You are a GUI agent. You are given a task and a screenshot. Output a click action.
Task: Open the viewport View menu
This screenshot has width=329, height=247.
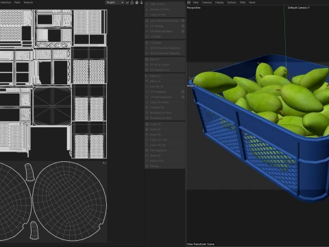tap(195, 2)
